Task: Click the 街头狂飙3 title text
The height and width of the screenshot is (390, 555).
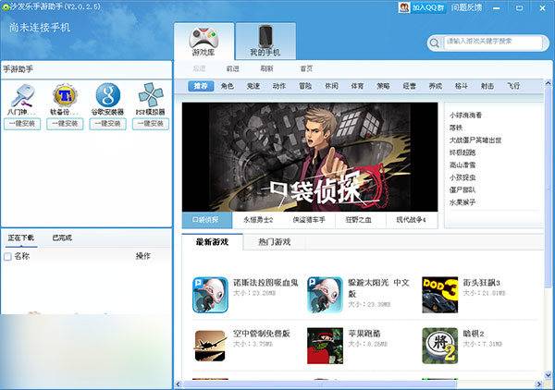Action: (x=481, y=283)
